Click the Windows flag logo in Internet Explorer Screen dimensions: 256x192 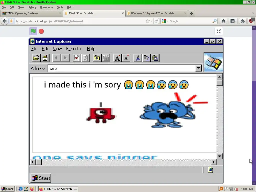click(213, 62)
